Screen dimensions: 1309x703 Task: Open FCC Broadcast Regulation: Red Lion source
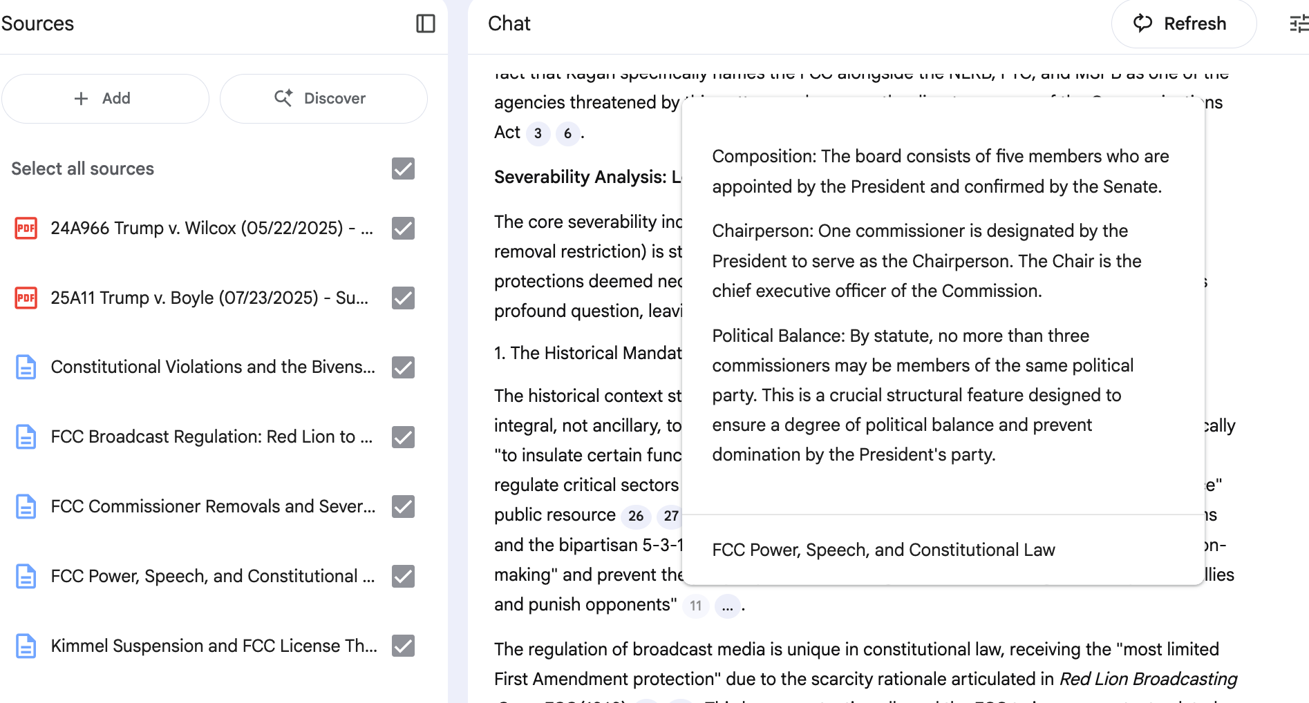point(211,437)
